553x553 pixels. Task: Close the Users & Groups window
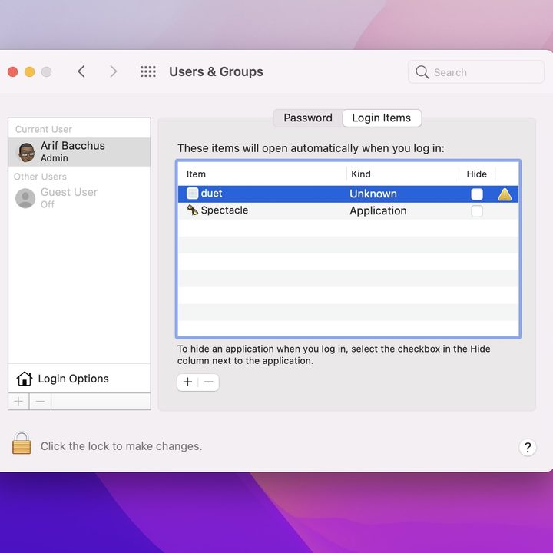(x=13, y=72)
